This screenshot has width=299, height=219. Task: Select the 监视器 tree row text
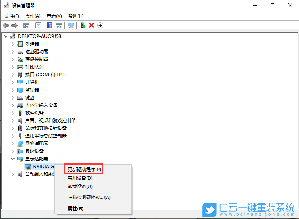click(x=32, y=90)
